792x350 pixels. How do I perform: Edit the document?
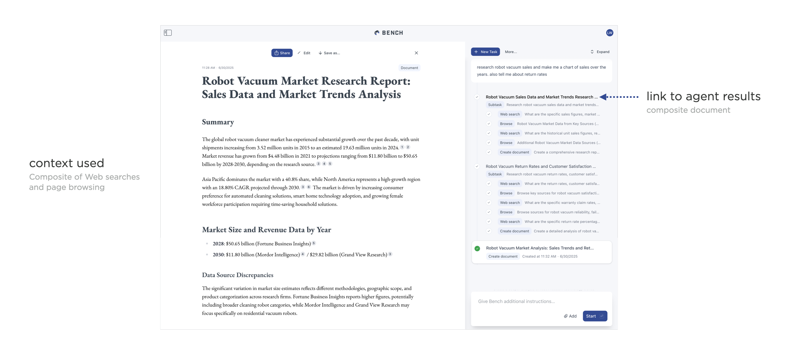(x=304, y=53)
